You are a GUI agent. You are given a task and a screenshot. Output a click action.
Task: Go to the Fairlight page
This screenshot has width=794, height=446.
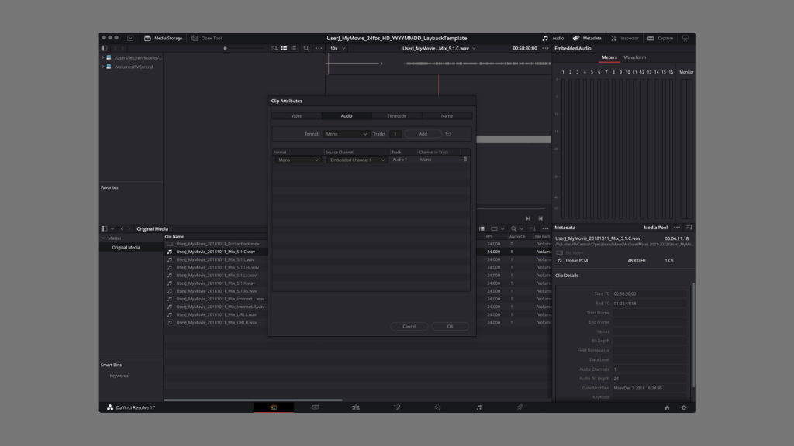click(478, 407)
